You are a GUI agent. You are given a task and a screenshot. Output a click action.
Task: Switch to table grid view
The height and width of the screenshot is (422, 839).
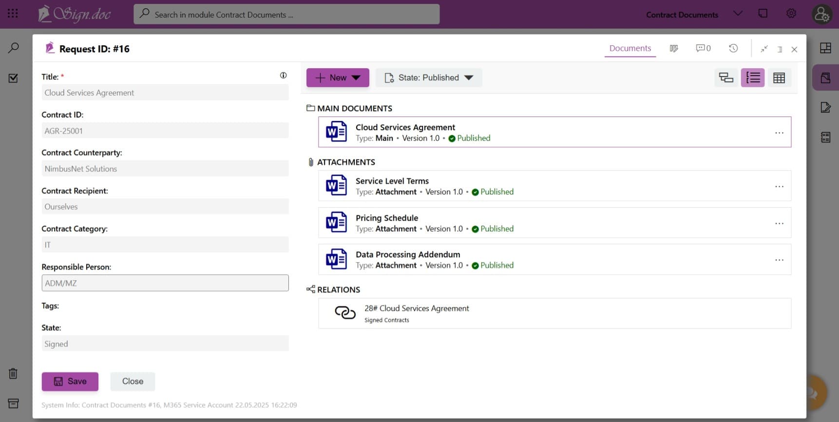coord(779,77)
